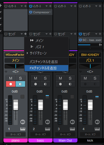Add a send on the Main Out channel
Image resolution: width=104 pixels, height=145 pixels.
[x=75, y=34]
